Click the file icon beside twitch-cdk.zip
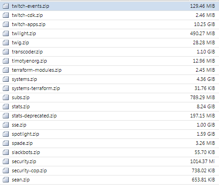The image size is (219, 186). tap(5, 15)
